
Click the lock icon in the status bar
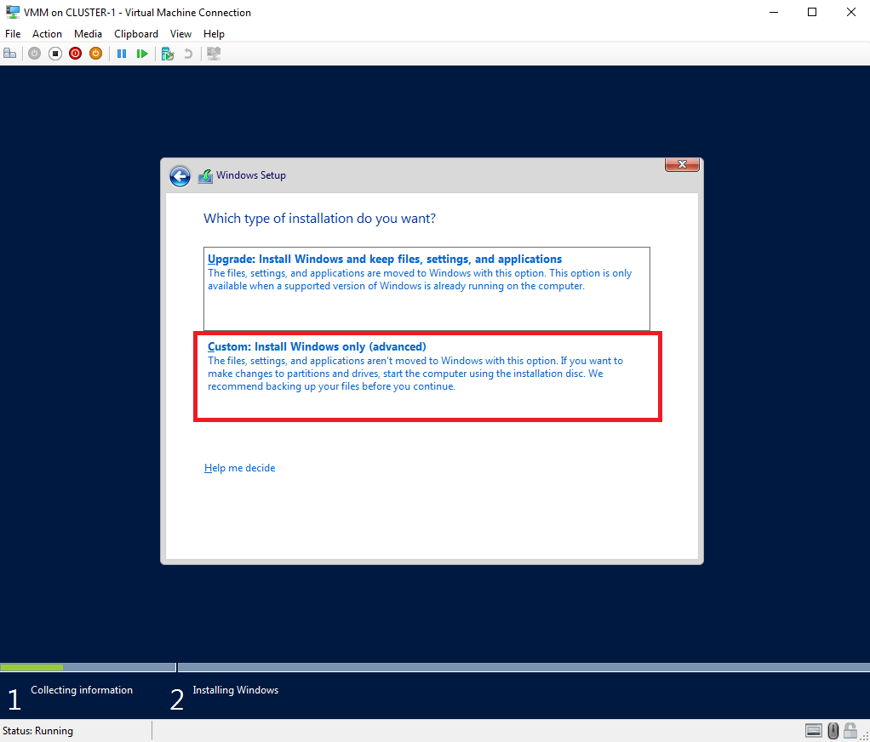pyautogui.click(x=850, y=730)
